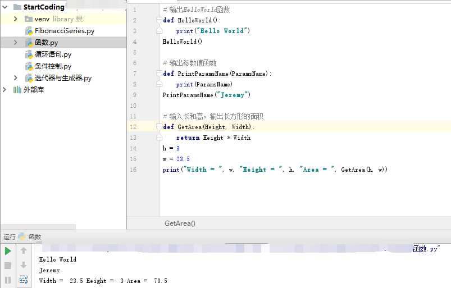The width and height of the screenshot is (451, 288).
Task: Click the Python icon beside 函数 run tab
Action: 22,236
